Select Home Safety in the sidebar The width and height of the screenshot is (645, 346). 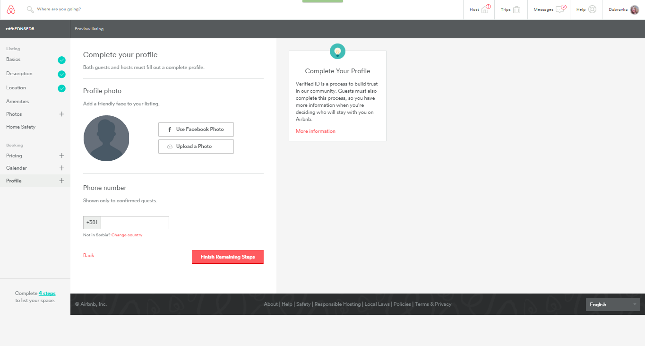click(x=21, y=127)
